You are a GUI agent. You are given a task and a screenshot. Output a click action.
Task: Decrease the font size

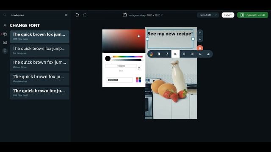click(200, 54)
